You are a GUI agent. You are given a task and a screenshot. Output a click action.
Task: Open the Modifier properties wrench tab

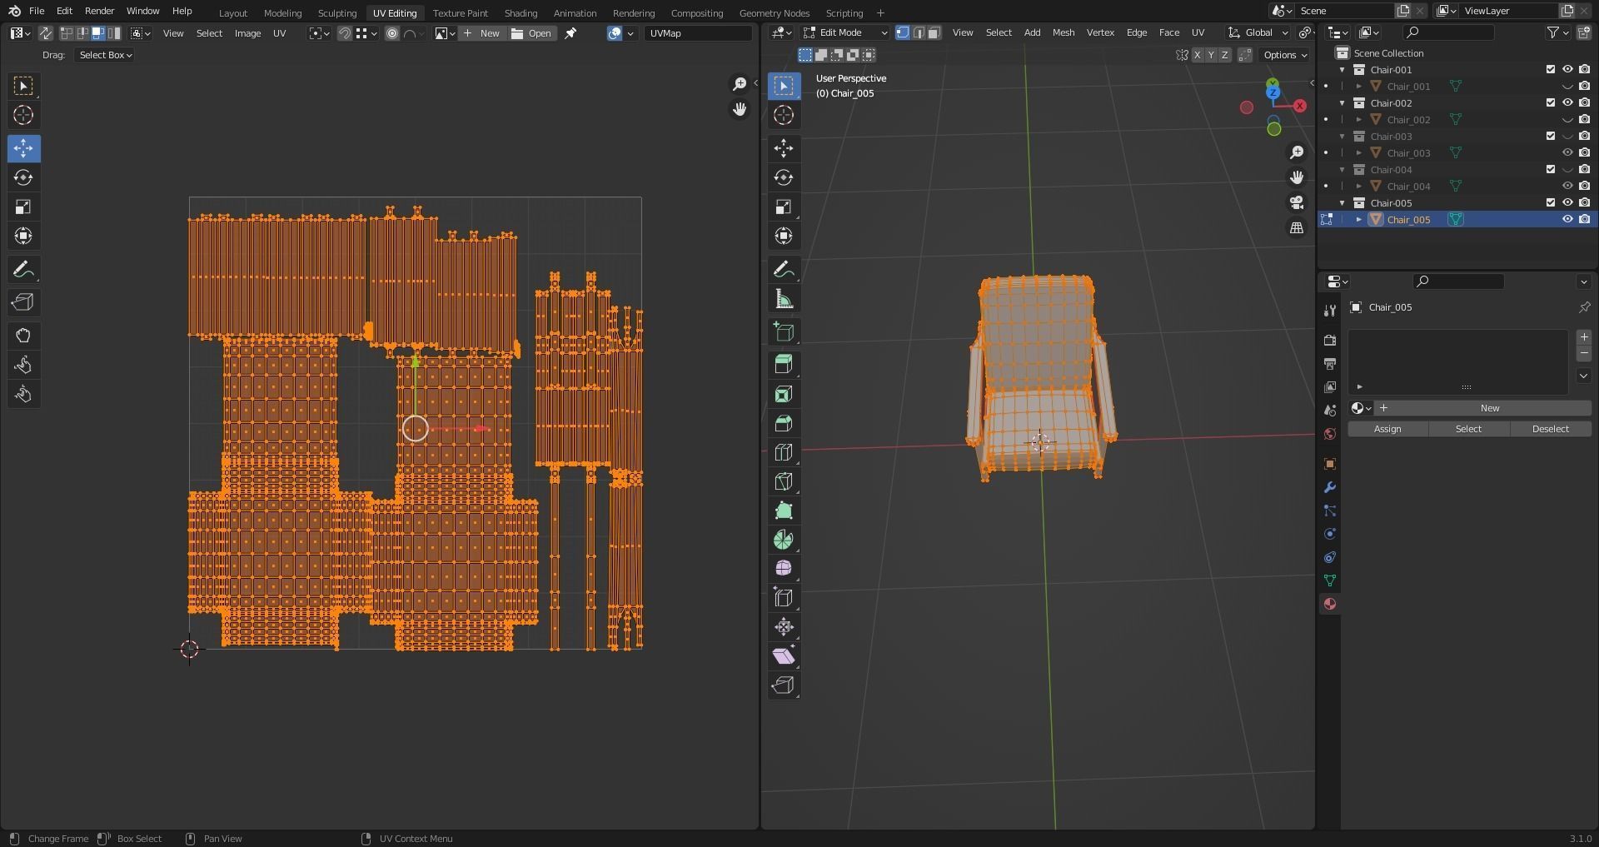(x=1330, y=487)
